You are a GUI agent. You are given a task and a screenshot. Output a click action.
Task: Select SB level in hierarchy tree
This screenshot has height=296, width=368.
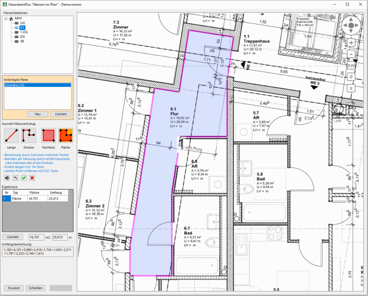click(x=22, y=41)
